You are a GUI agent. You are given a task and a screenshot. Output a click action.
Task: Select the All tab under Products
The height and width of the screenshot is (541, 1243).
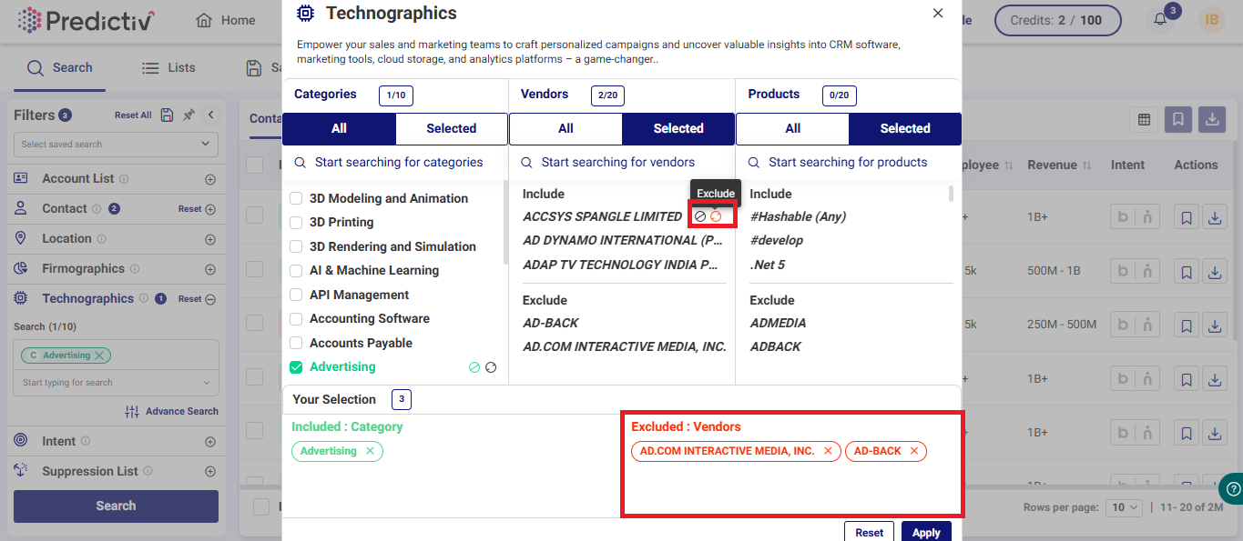(x=792, y=128)
